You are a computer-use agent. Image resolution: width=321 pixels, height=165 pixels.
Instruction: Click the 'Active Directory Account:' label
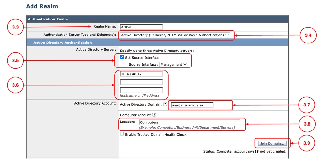tap(95, 103)
